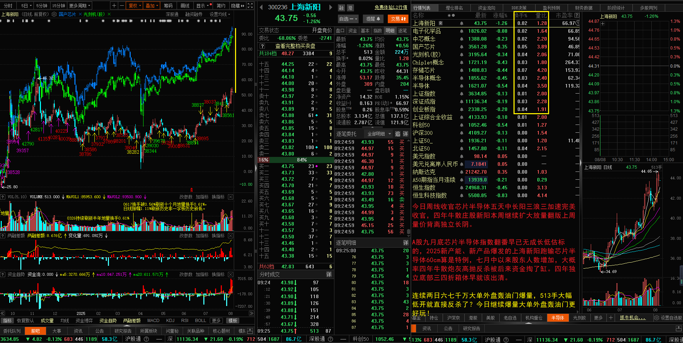Toggle the MACD indicator

[153, 321]
